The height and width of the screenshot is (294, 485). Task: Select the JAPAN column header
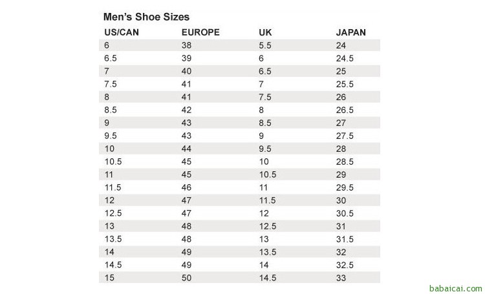click(x=351, y=33)
